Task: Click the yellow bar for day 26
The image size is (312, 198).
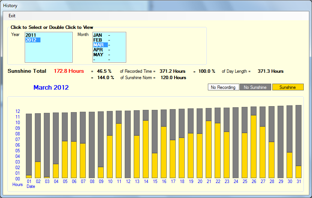Action: (254, 146)
